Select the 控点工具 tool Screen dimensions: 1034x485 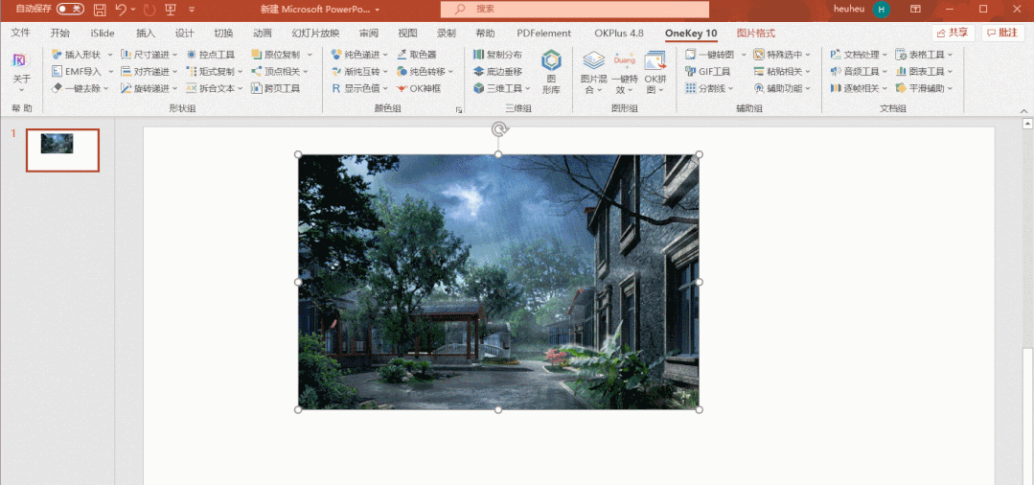pos(211,55)
